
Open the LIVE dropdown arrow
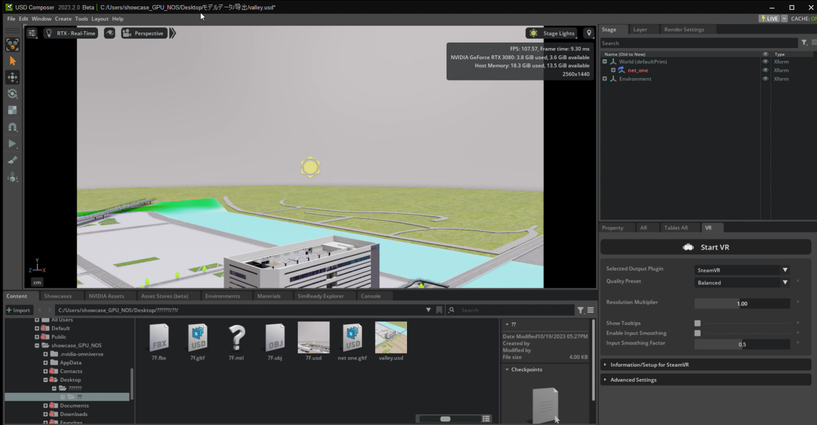click(x=784, y=19)
